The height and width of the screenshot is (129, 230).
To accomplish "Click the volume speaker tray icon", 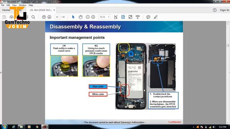I will pos(214,127).
